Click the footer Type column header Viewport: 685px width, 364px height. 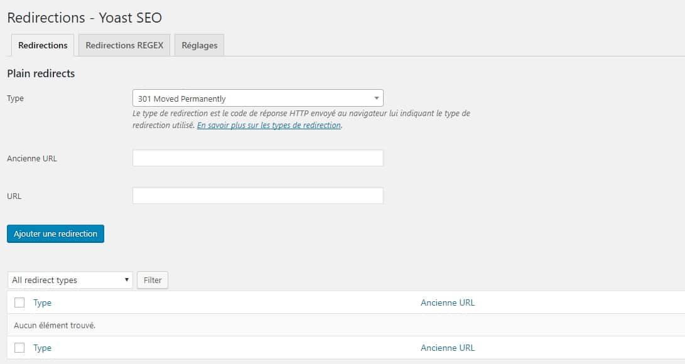pos(42,348)
